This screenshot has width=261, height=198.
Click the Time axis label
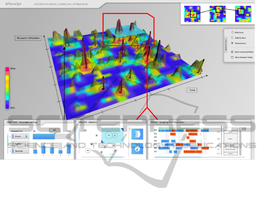pos(192,90)
